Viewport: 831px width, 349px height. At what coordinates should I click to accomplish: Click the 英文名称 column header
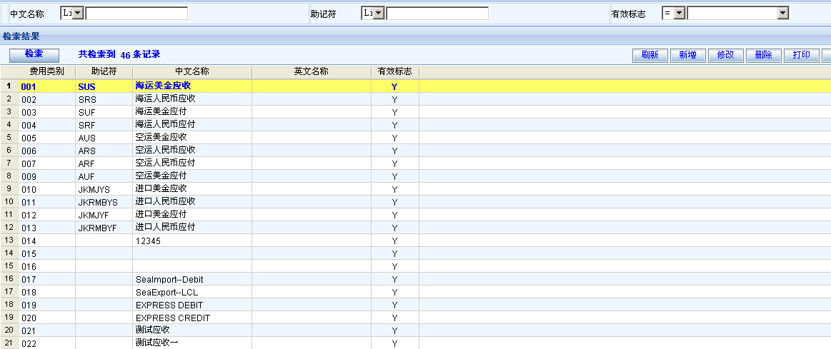coord(312,72)
